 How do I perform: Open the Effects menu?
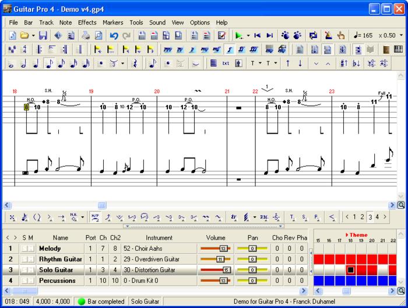pos(87,23)
